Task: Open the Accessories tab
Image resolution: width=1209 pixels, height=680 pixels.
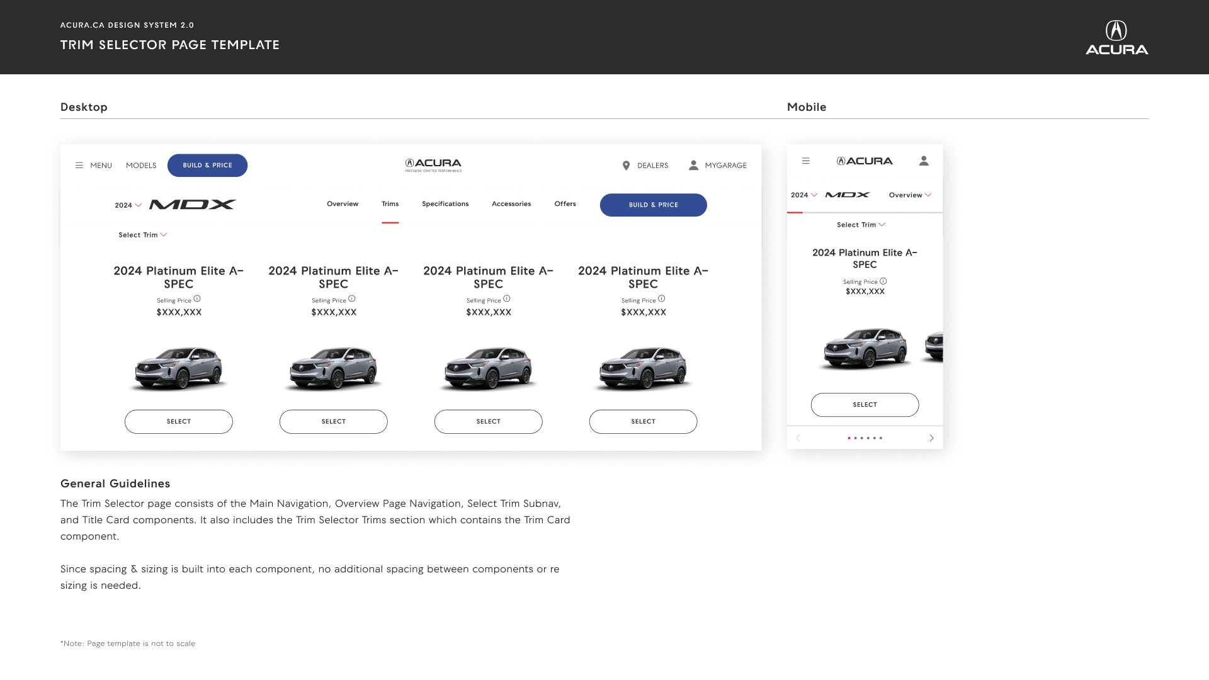Action: click(x=511, y=204)
